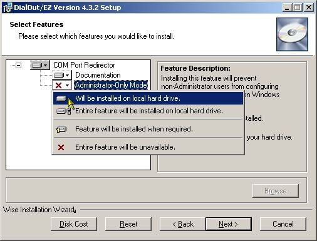Click the 'Feature Description:' heading
This screenshot has width=317, height=241.
(x=195, y=68)
